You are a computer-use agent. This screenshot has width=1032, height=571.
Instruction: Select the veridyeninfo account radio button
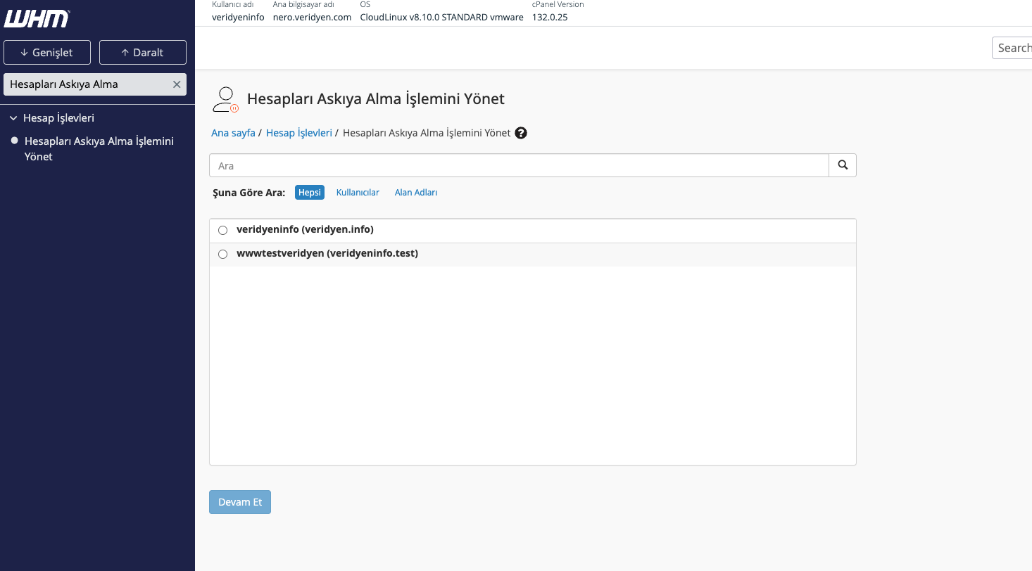point(223,230)
